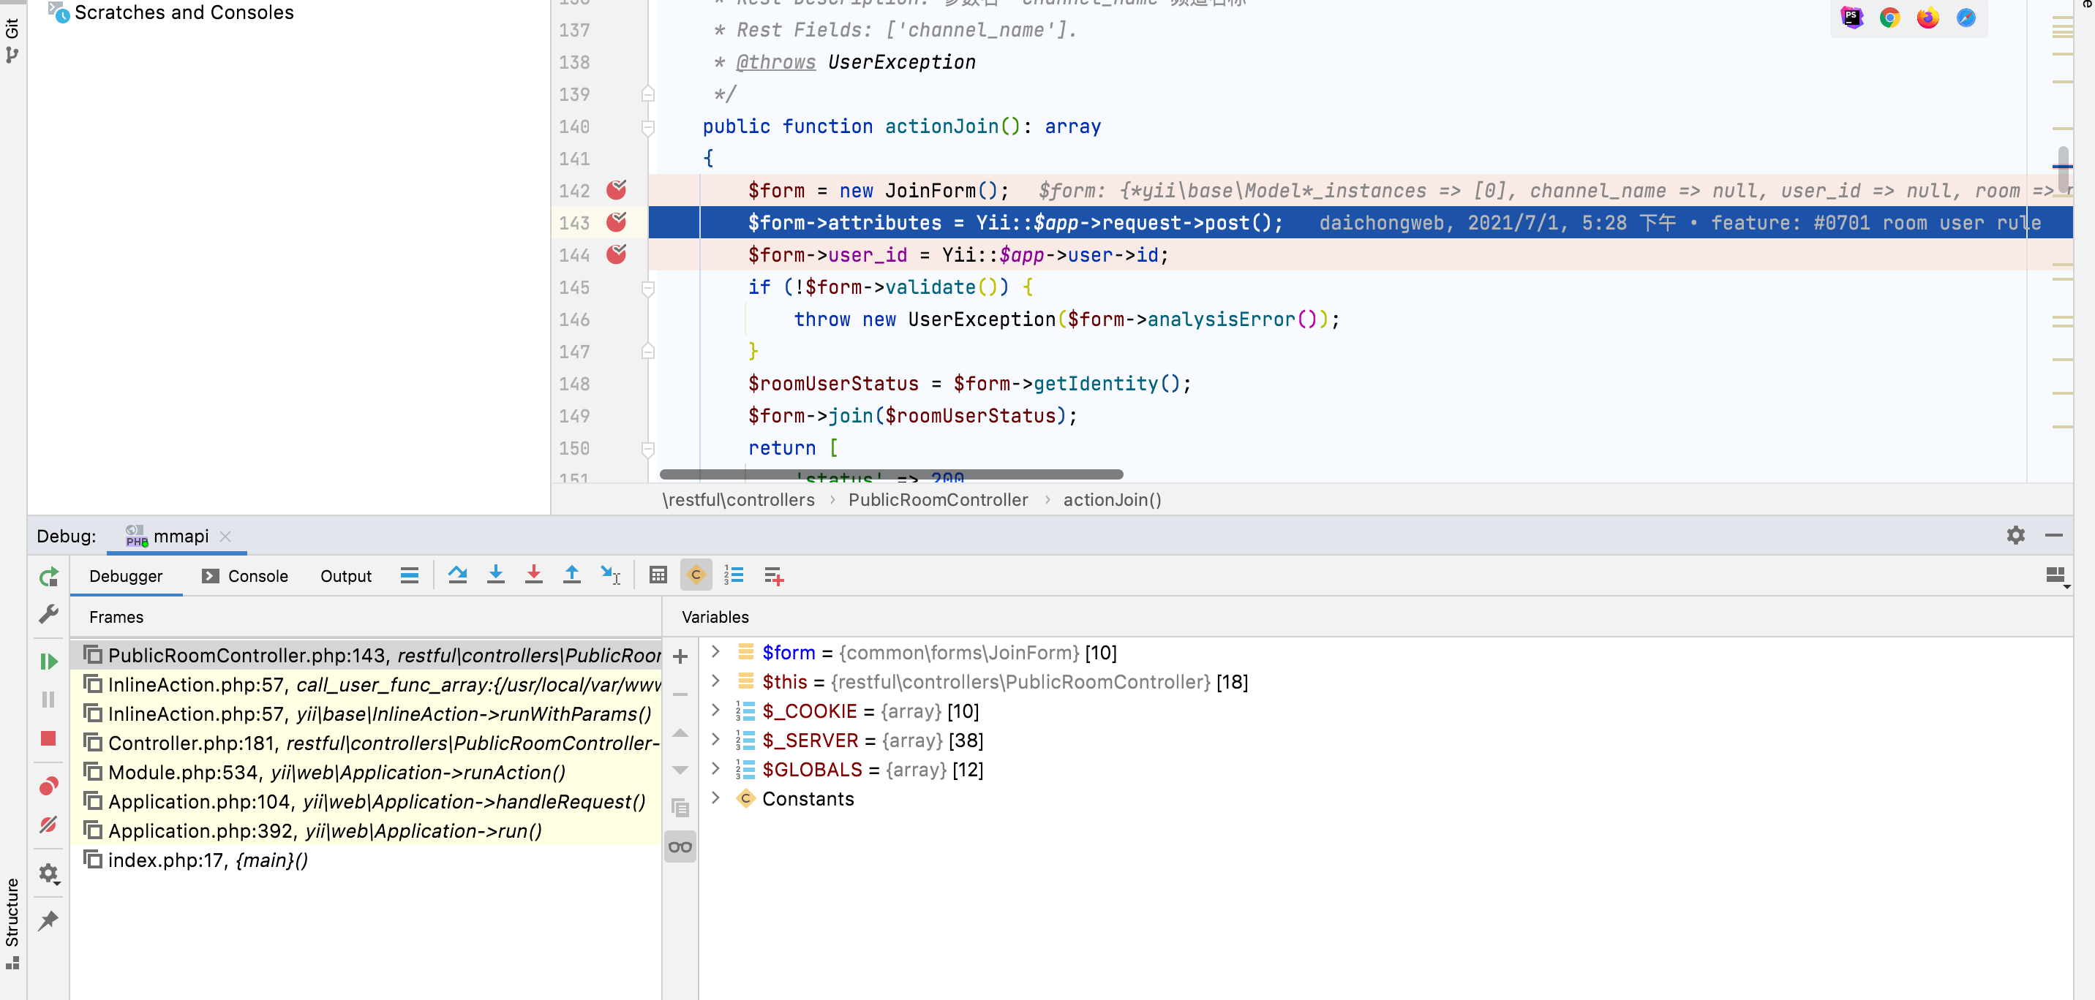This screenshot has width=2095, height=1000.
Task: Click the Force Step Into icon
Action: tap(533, 575)
